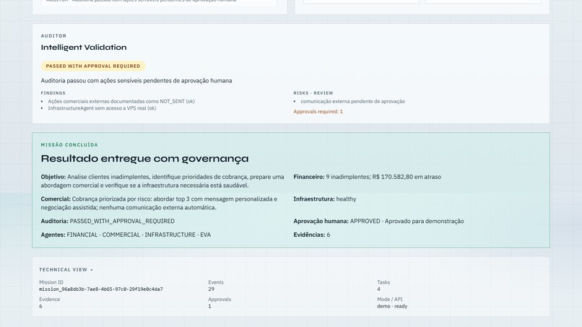Select the Intelligent Validation heading

[84, 47]
